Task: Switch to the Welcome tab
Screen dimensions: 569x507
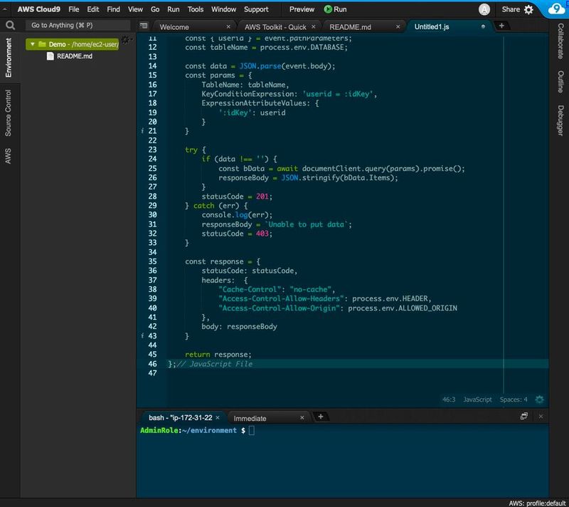Action: (174, 27)
